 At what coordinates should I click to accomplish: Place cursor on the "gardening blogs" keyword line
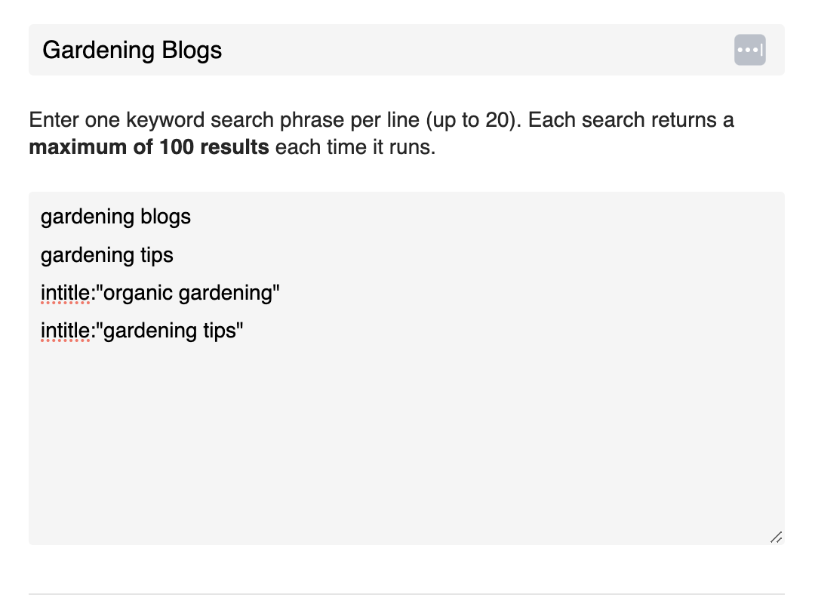pyautogui.click(x=115, y=217)
